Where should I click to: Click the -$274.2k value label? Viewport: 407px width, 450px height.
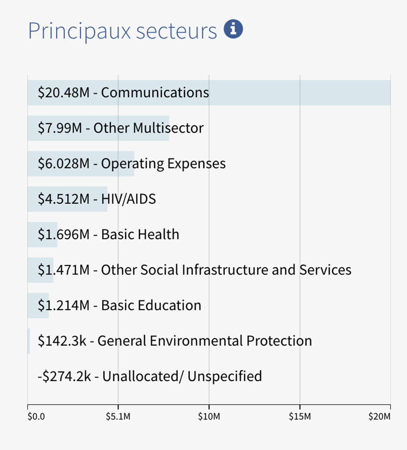click(x=65, y=376)
